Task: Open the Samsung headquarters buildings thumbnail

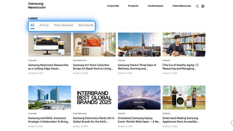Action: [50, 98]
